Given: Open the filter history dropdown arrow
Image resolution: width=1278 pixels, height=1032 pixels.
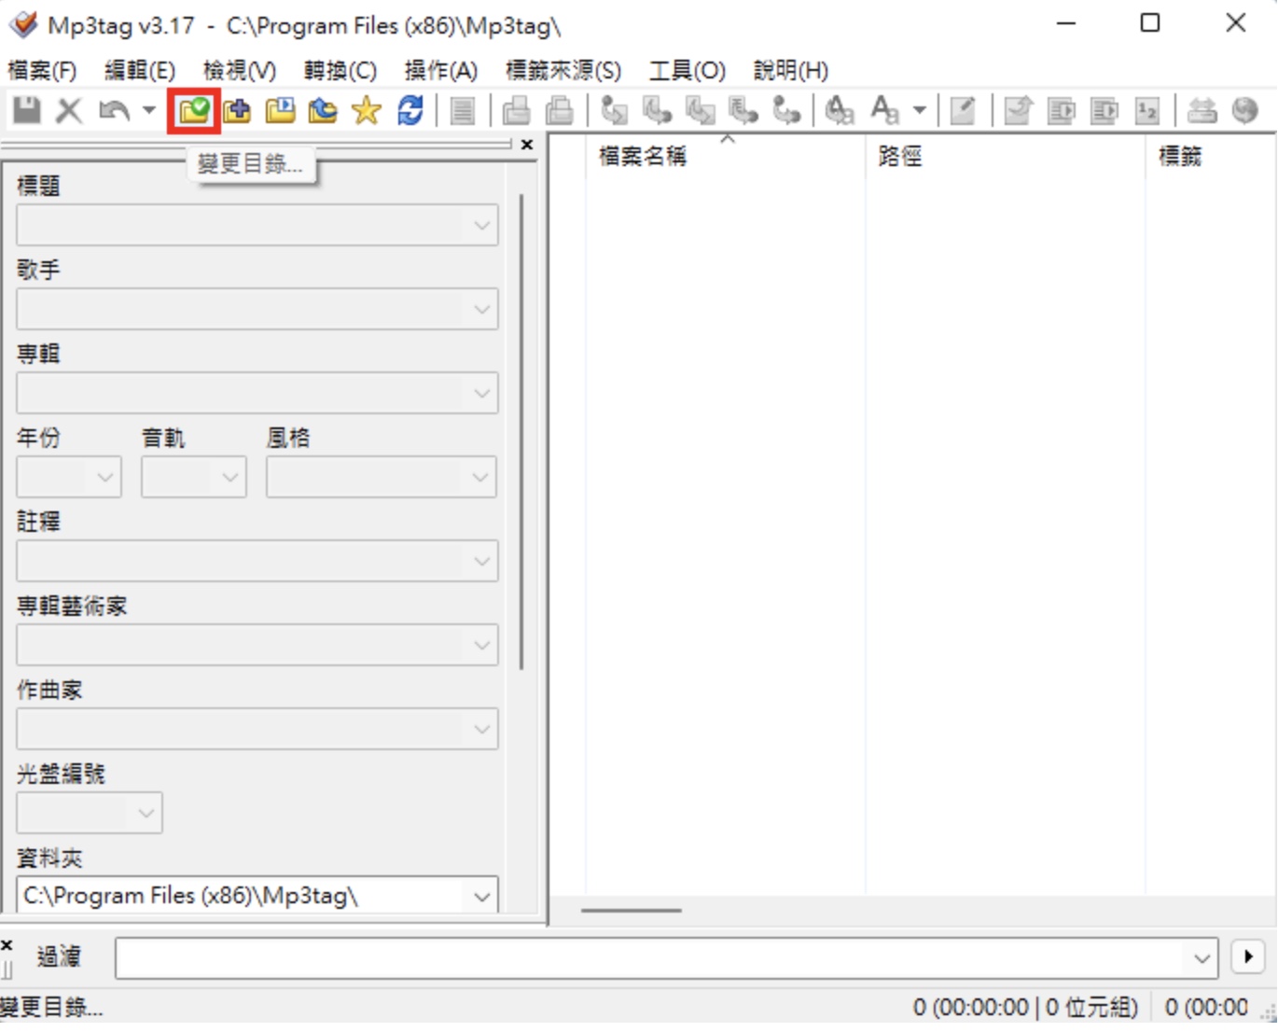Looking at the screenshot, I should (x=1202, y=958).
